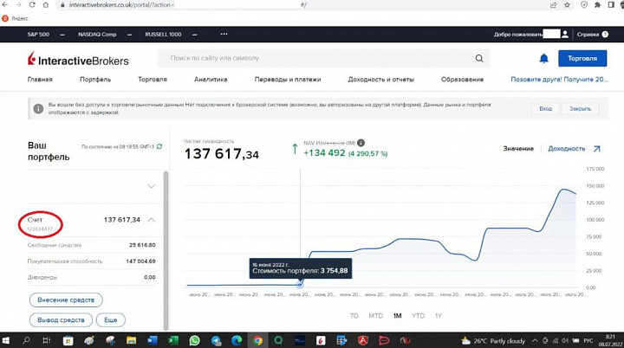Screen dimensions: 624x348
Task: Open the Торговля navigation menu item
Action: pyautogui.click(x=153, y=79)
